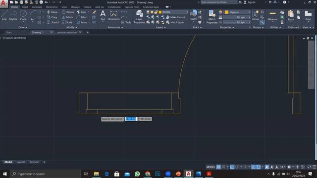Toggle clean screen mode
The image size is (317, 178).
pyautogui.click(x=309, y=167)
